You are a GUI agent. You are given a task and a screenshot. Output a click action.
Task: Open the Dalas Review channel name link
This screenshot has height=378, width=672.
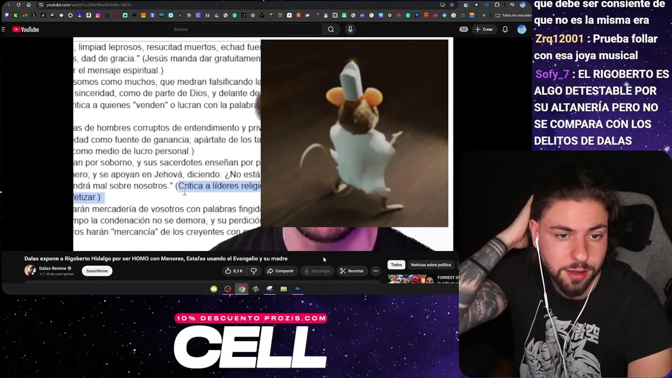click(52, 268)
